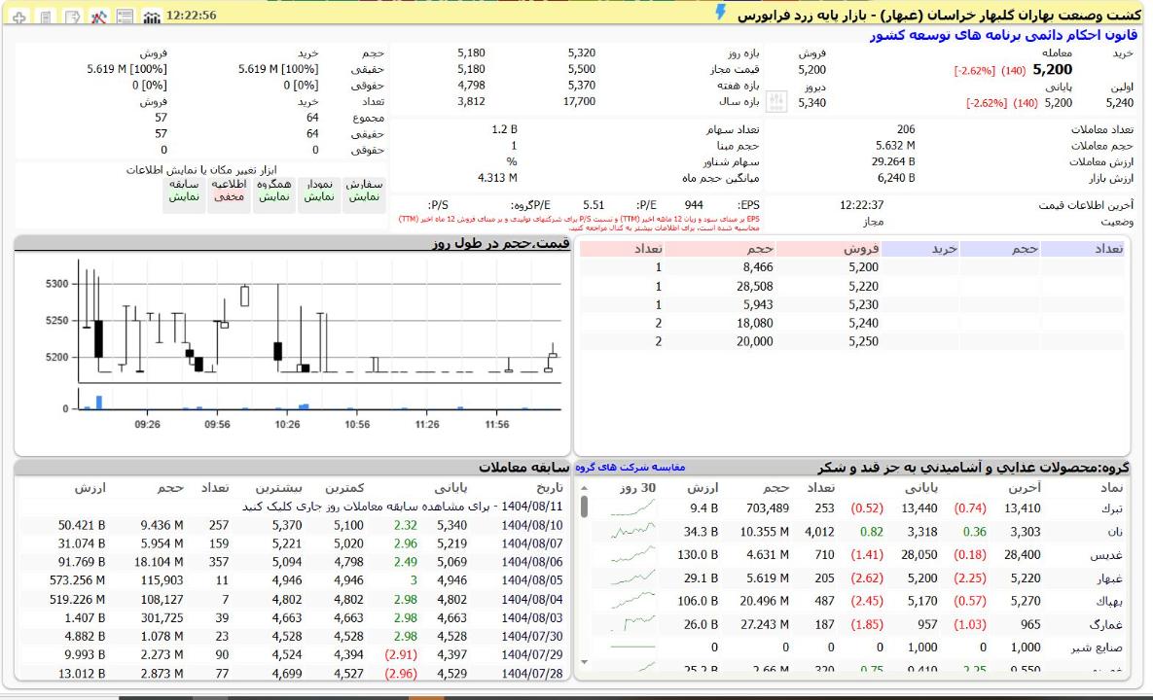Click the candlestick icon near yesterday's price
This screenshot has width=1153, height=700.
click(776, 102)
